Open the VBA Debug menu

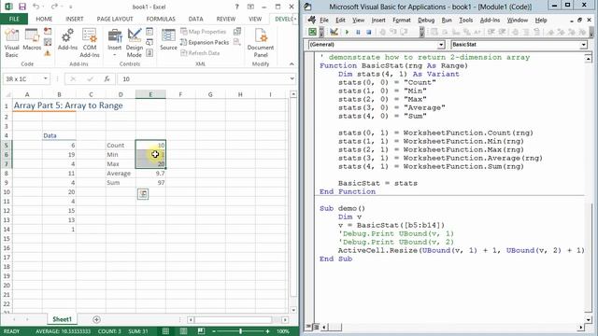pos(426,21)
